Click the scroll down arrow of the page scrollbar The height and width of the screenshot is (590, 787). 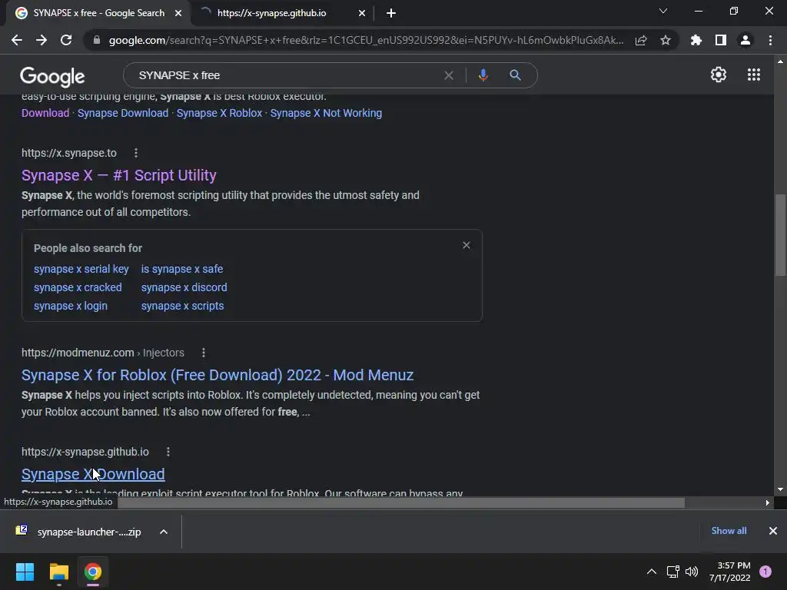[x=780, y=489]
